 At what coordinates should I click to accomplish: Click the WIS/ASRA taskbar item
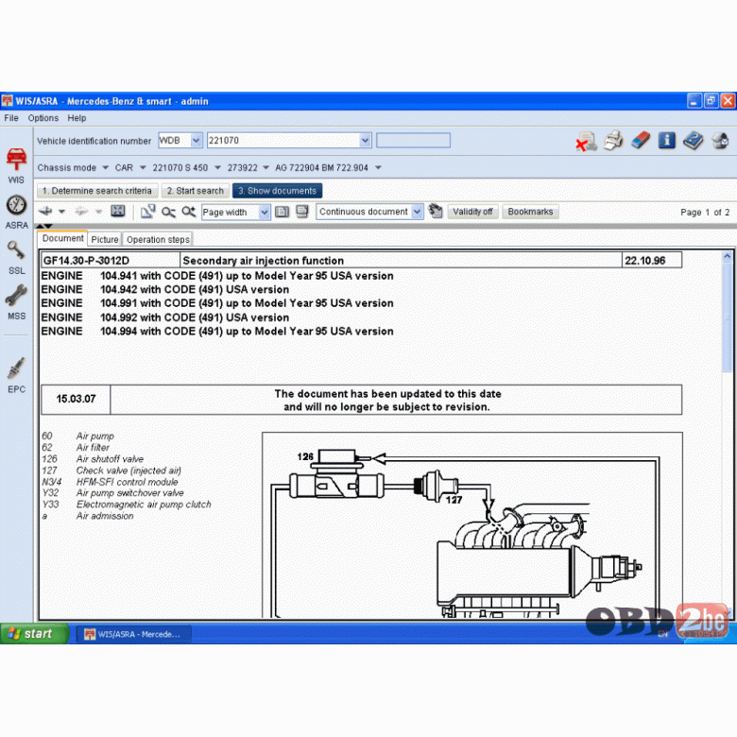pos(133,634)
